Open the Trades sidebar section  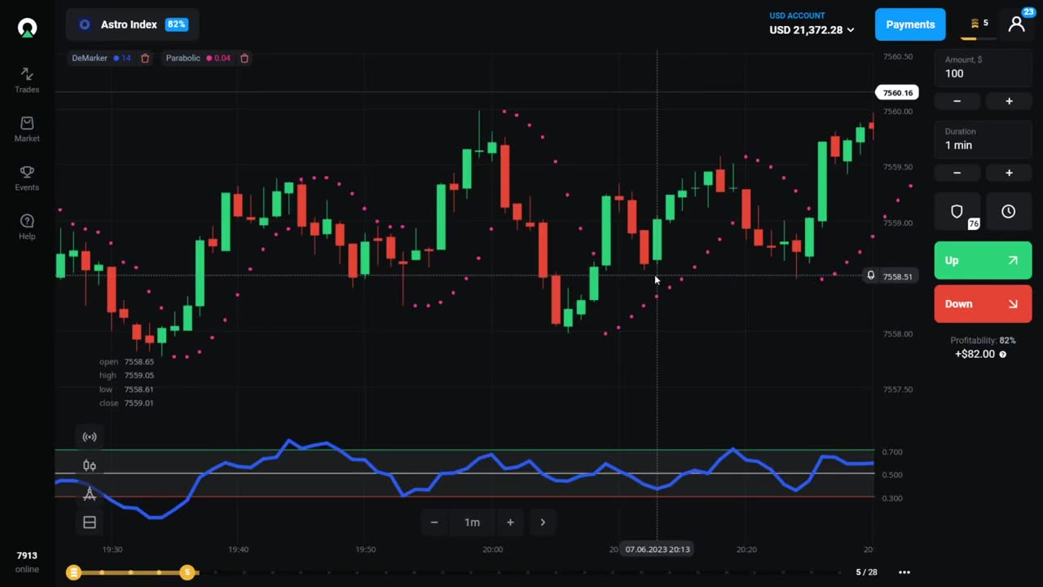(x=27, y=80)
